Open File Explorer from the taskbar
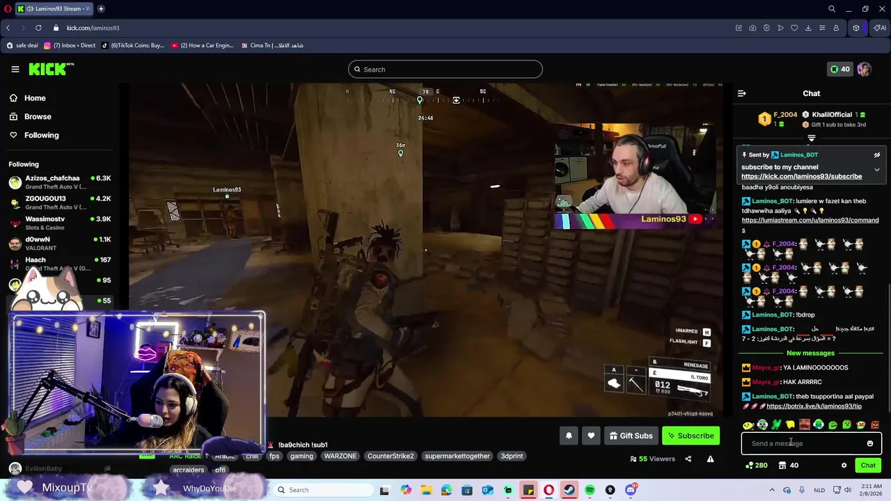The width and height of the screenshot is (891, 501). click(x=426, y=490)
